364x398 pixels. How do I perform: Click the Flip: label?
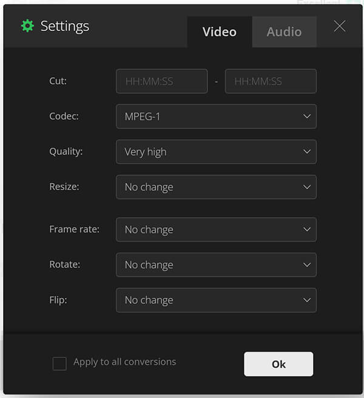click(x=58, y=300)
